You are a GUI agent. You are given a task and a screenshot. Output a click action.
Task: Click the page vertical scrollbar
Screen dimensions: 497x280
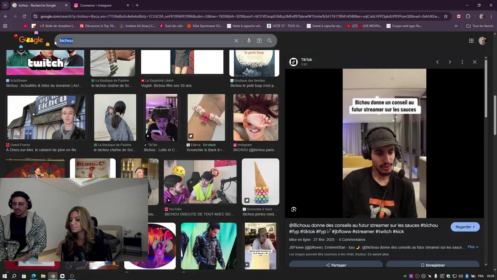(x=495, y=115)
